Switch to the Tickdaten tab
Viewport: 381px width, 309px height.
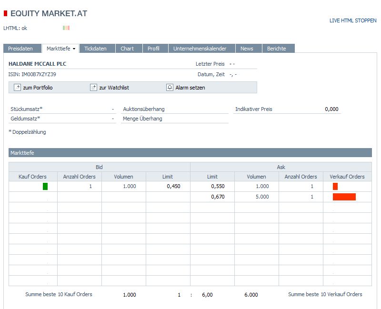tap(96, 48)
